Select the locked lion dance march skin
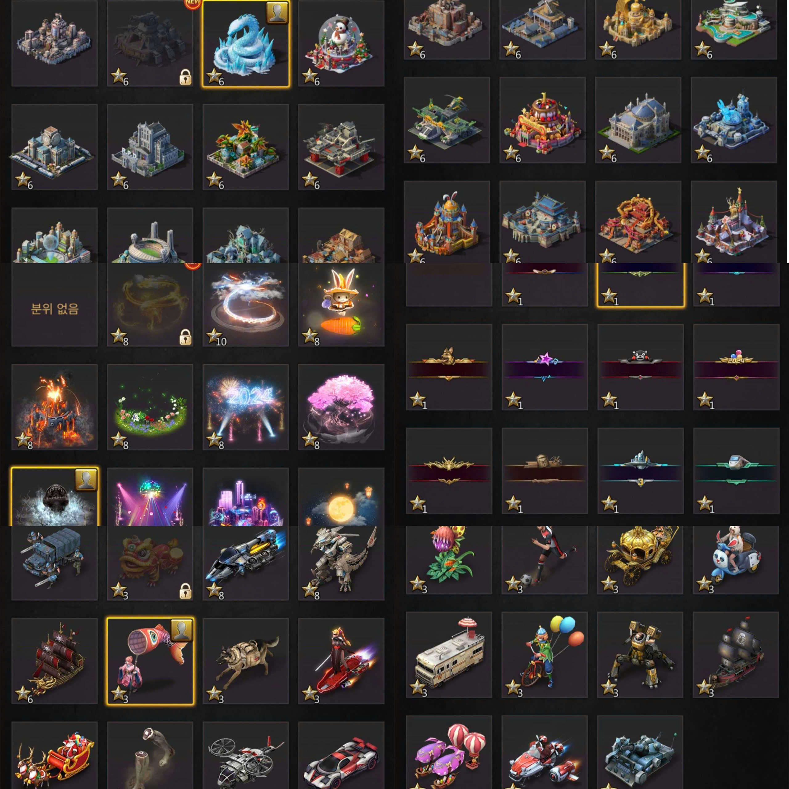This screenshot has height=789, width=789. [150, 563]
